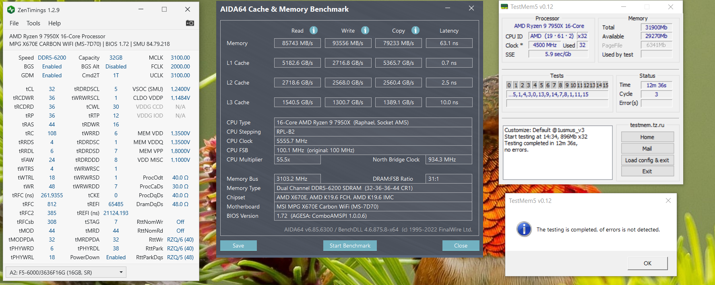Click the Memory Copy 79233 MB/s field
This screenshot has height=285, width=715.
tap(399, 43)
